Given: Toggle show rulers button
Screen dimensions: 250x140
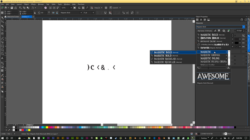Looking at the screenshot, I should point(79,8).
